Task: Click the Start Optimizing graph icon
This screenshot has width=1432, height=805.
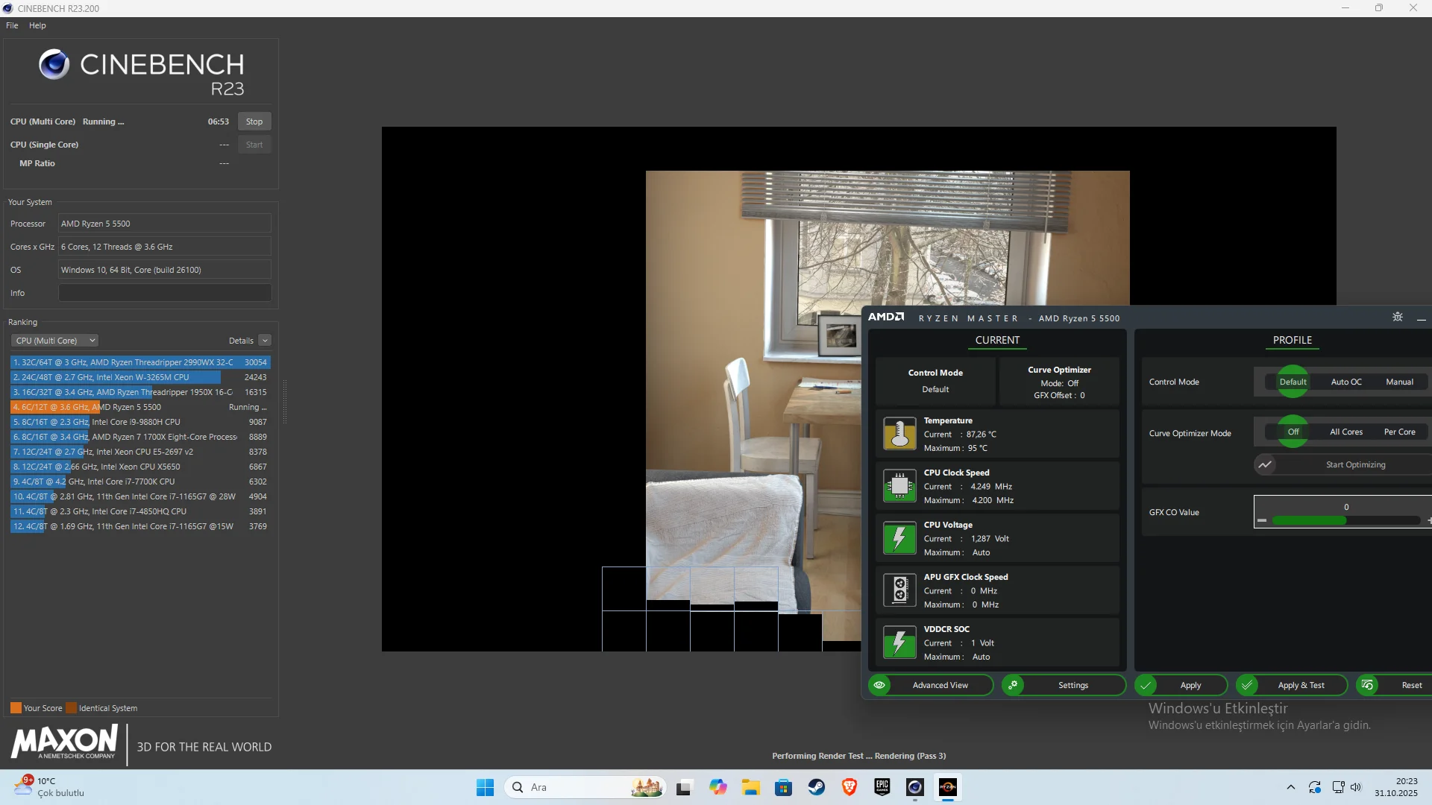Action: (1265, 464)
